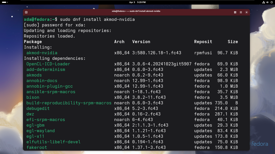The image size is (275, 154).
Task: Close the terminal window
Action: click(x=247, y=12)
